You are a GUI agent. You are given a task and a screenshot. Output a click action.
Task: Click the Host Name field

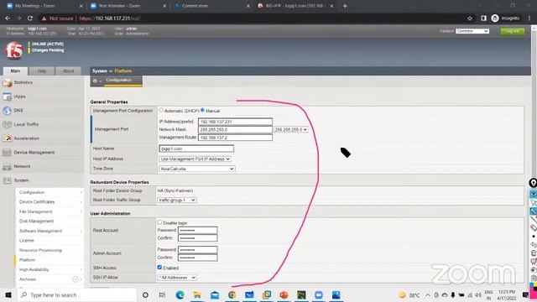click(196, 148)
